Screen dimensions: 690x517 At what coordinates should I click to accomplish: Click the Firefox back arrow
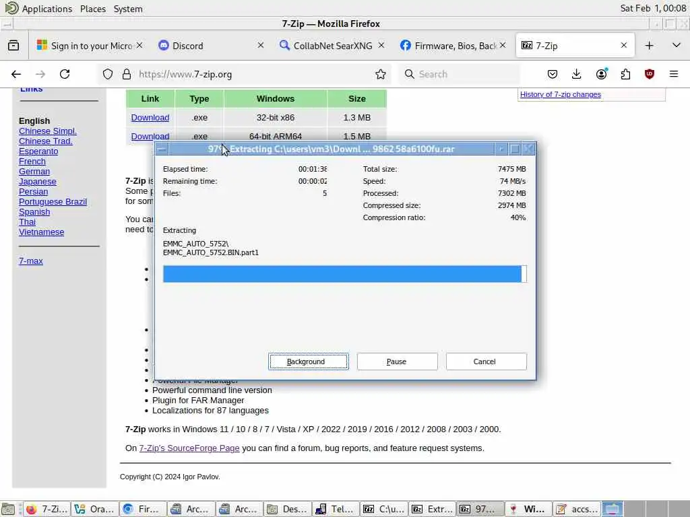16,74
